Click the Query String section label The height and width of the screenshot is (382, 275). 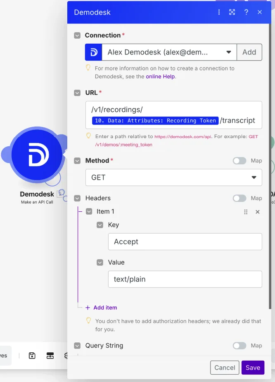pos(104,345)
